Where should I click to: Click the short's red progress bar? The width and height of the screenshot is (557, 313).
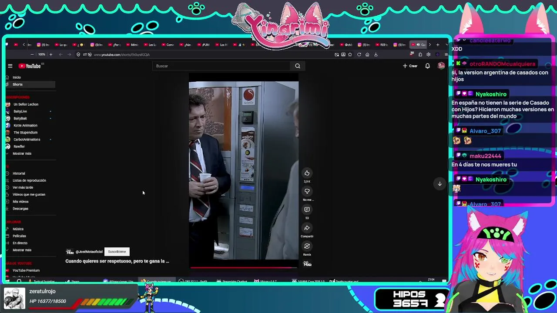click(x=244, y=267)
